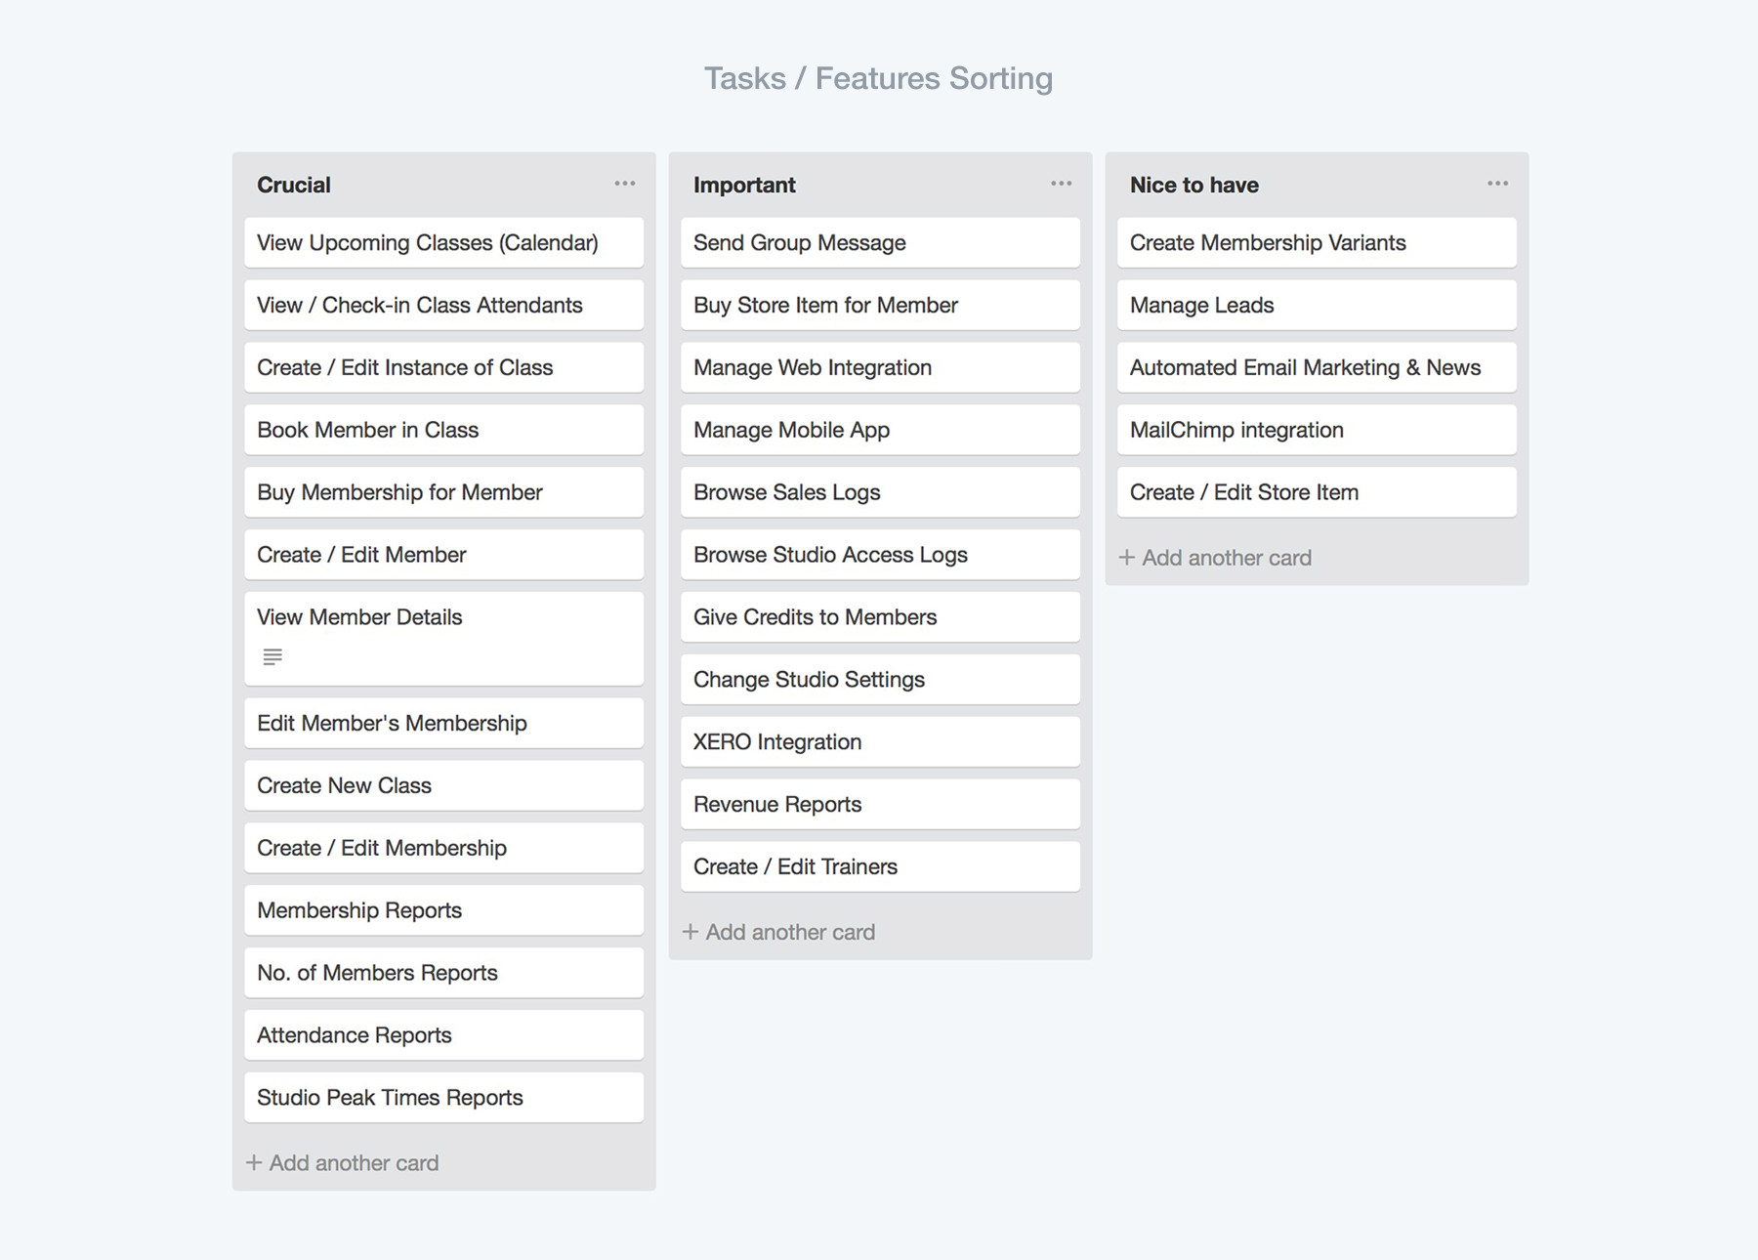The image size is (1758, 1260).
Task: Click the Important list title
Action: pyautogui.click(x=744, y=185)
